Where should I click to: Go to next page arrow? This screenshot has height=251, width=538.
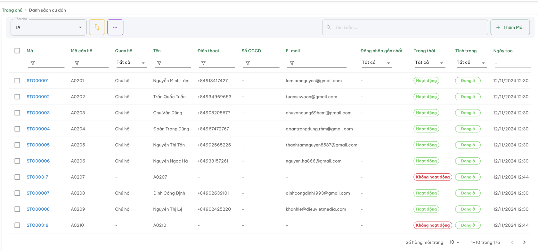(x=524, y=242)
